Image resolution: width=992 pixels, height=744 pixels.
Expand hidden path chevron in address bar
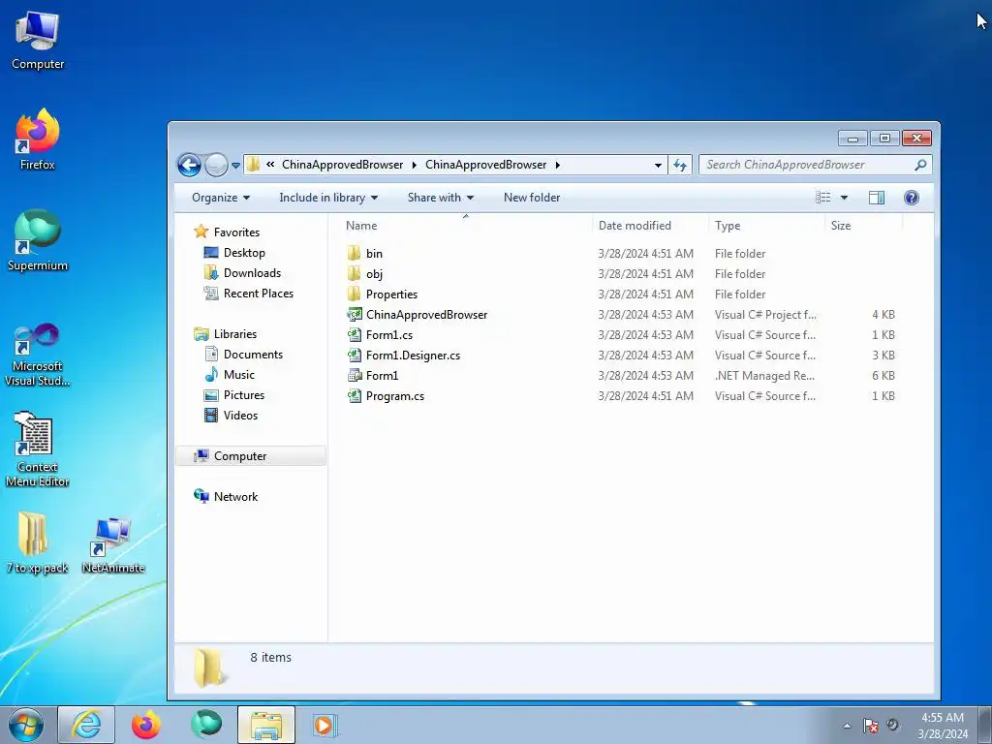point(270,165)
